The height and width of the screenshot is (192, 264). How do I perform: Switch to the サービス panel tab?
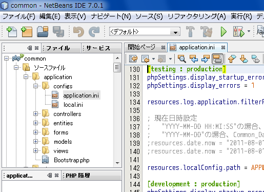pyautogui.click(x=101, y=48)
